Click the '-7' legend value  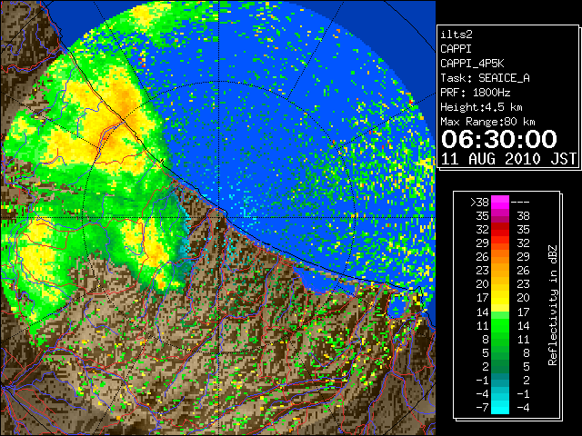(482, 407)
